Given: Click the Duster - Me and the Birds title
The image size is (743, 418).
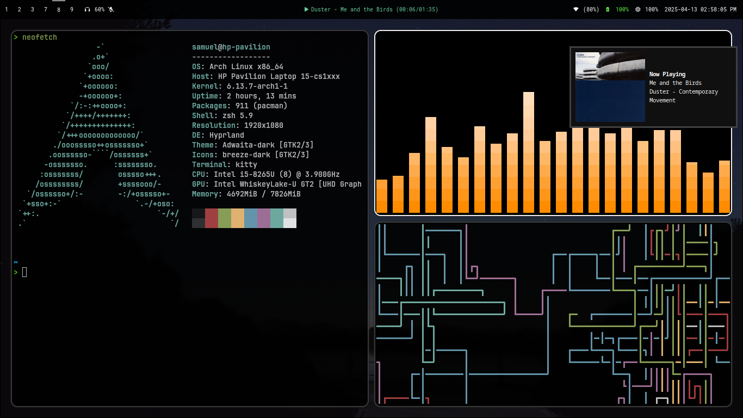Looking at the screenshot, I should point(352,9).
